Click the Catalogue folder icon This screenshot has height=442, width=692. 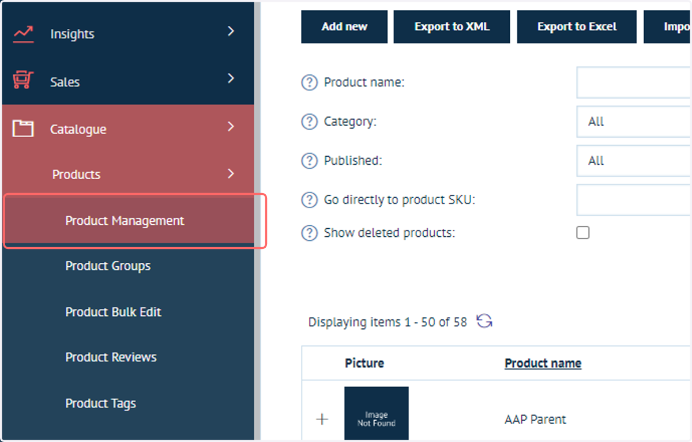coord(23,129)
